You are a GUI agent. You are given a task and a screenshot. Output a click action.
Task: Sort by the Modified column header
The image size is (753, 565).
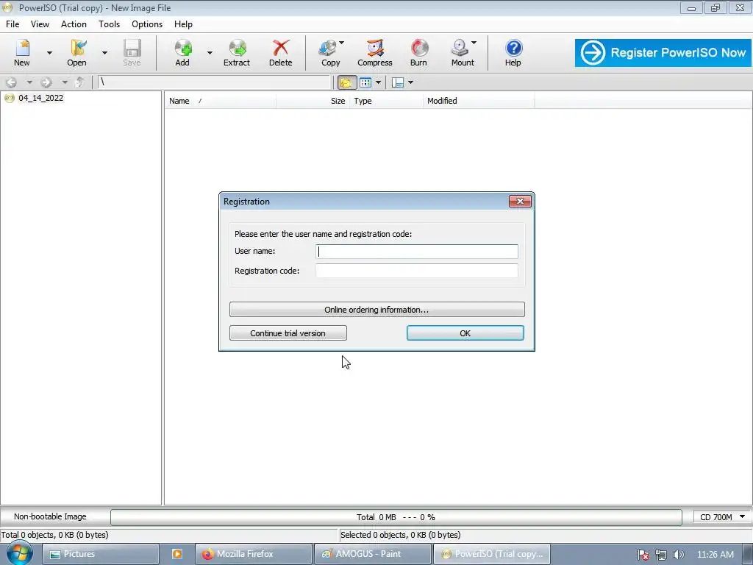click(x=479, y=101)
